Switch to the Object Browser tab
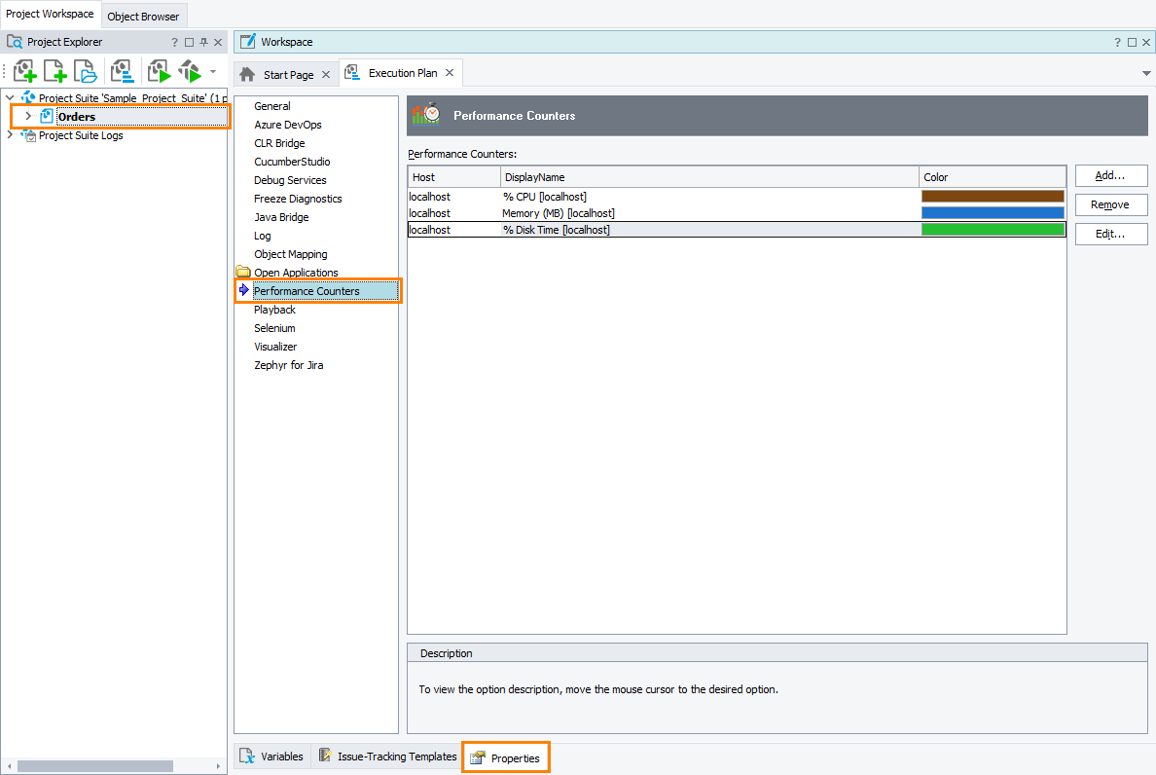The image size is (1156, 775). 143,17
